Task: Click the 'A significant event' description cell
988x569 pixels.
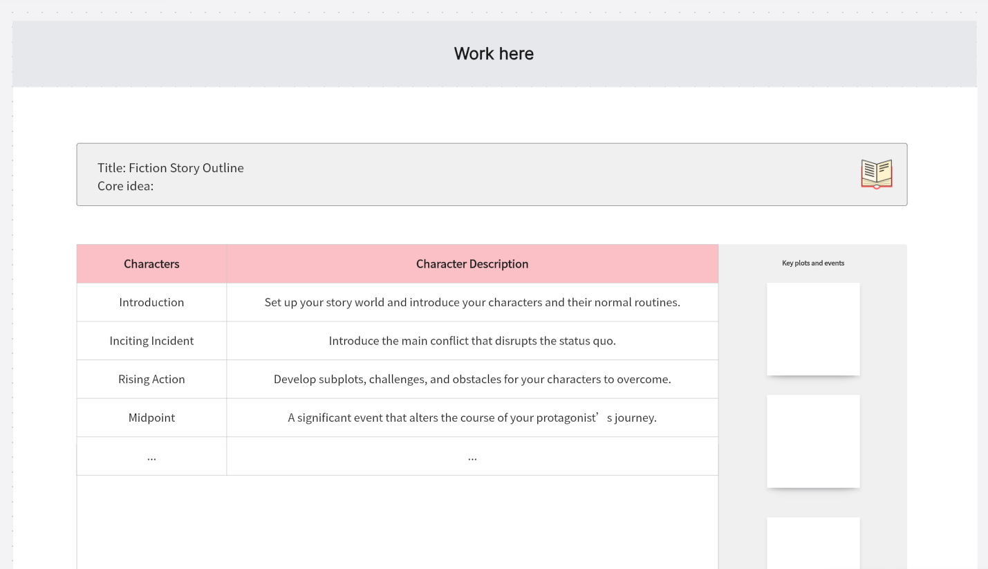Action: coord(472,418)
